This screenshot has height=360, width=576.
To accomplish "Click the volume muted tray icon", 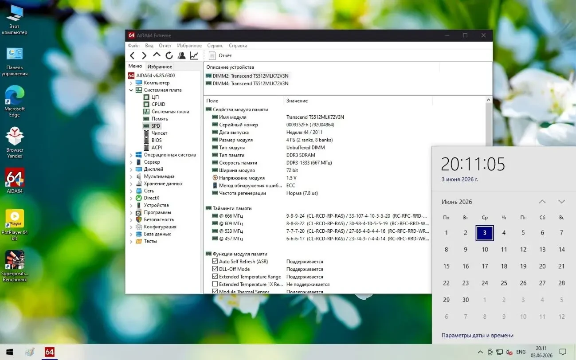I will pyautogui.click(x=509, y=352).
